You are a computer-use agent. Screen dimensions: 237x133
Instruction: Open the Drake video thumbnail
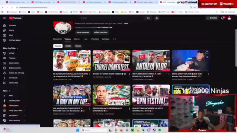pos(191,61)
